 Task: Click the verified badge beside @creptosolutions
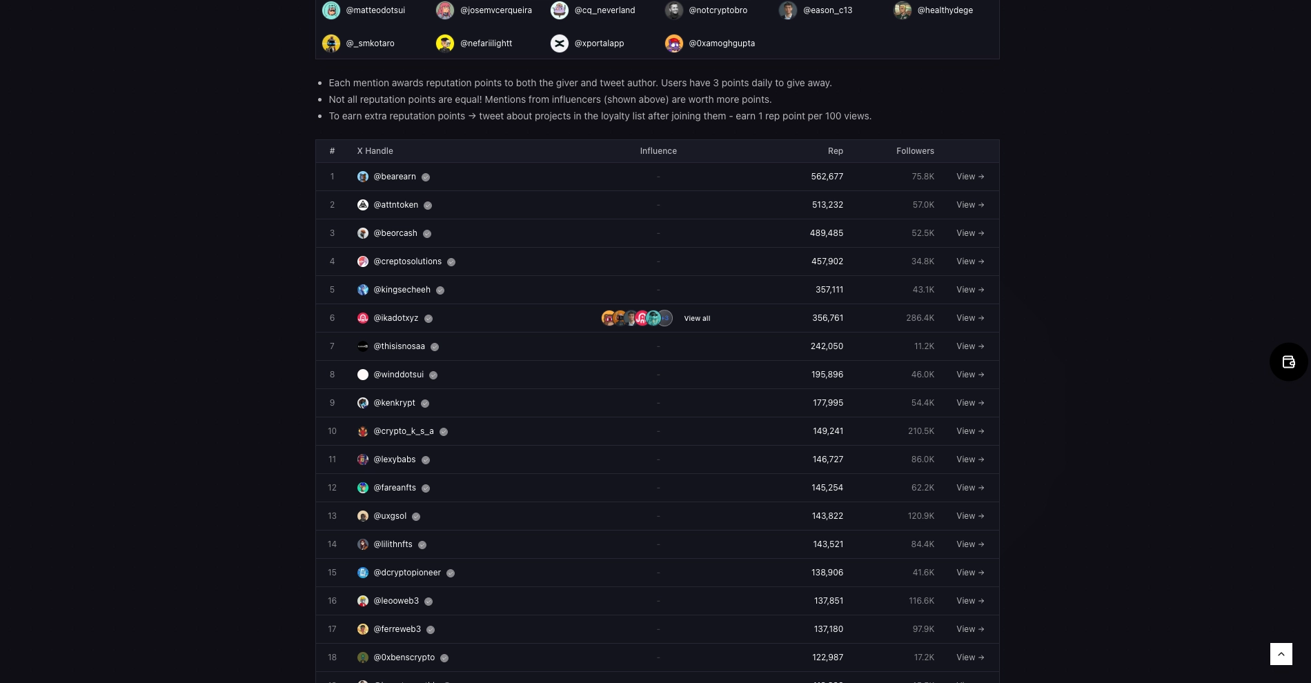tap(451, 262)
